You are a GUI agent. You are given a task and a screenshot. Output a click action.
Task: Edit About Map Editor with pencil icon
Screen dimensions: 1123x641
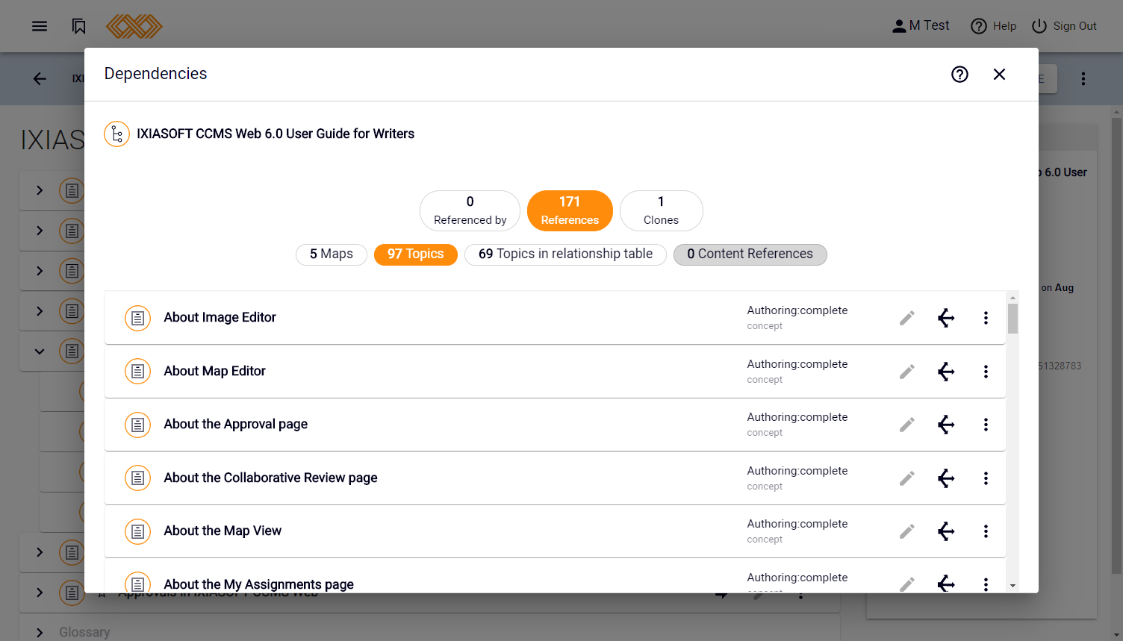[907, 372]
